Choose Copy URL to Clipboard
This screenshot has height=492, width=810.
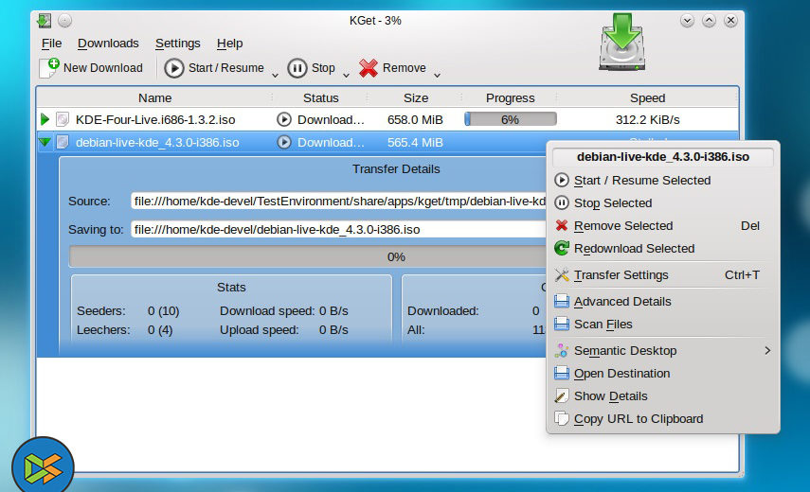663,418
